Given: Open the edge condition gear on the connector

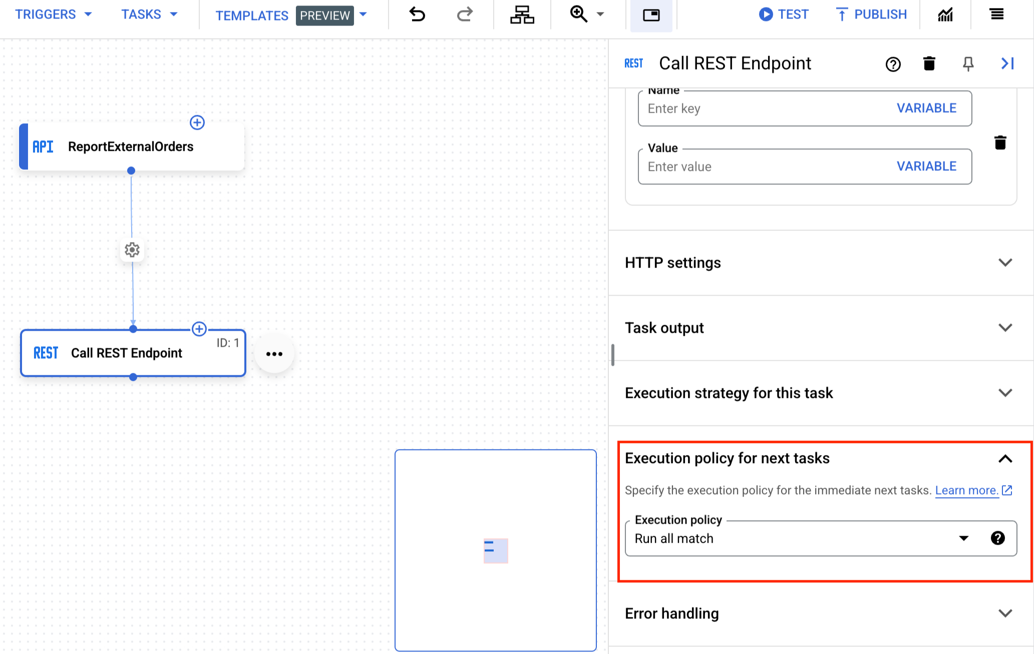Looking at the screenshot, I should tap(132, 250).
